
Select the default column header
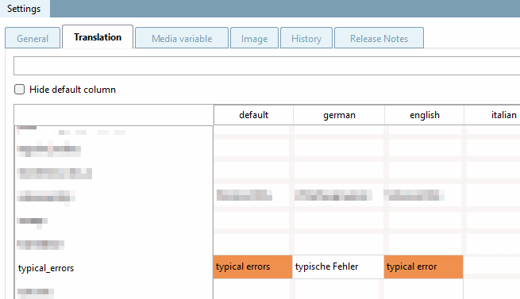(253, 115)
